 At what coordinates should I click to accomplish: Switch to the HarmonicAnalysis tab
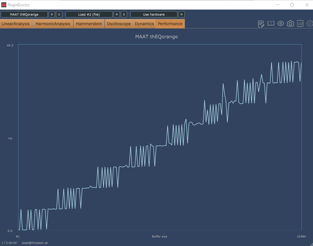point(53,24)
